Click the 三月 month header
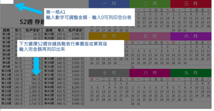This screenshot has width=214, height=111. click(191, 4)
